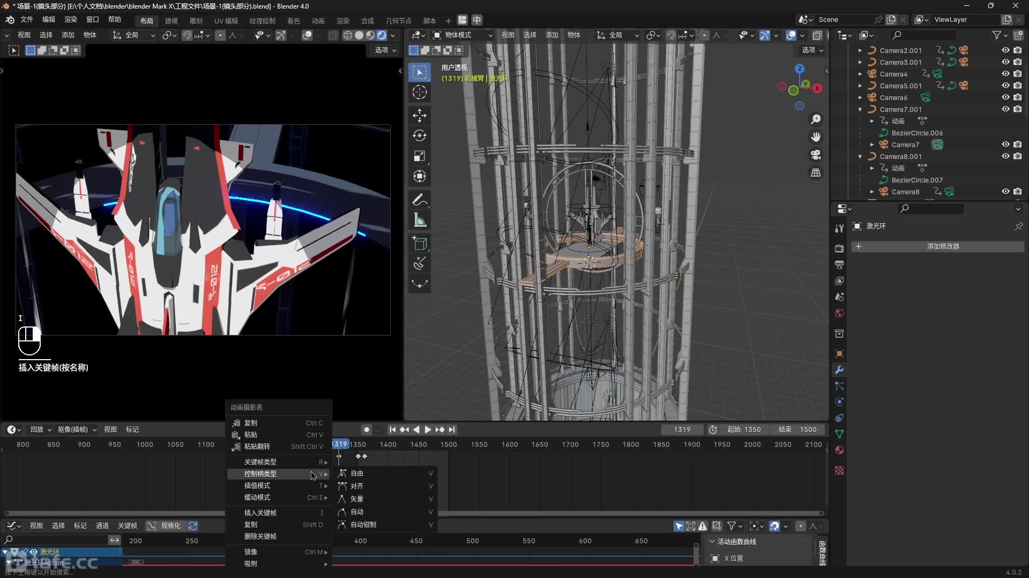Open the Object properties tab

[839, 354]
